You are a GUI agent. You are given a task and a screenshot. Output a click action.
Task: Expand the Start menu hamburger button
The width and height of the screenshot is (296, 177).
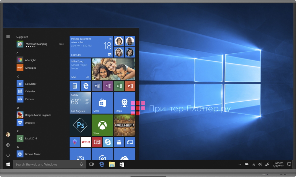click(x=8, y=36)
